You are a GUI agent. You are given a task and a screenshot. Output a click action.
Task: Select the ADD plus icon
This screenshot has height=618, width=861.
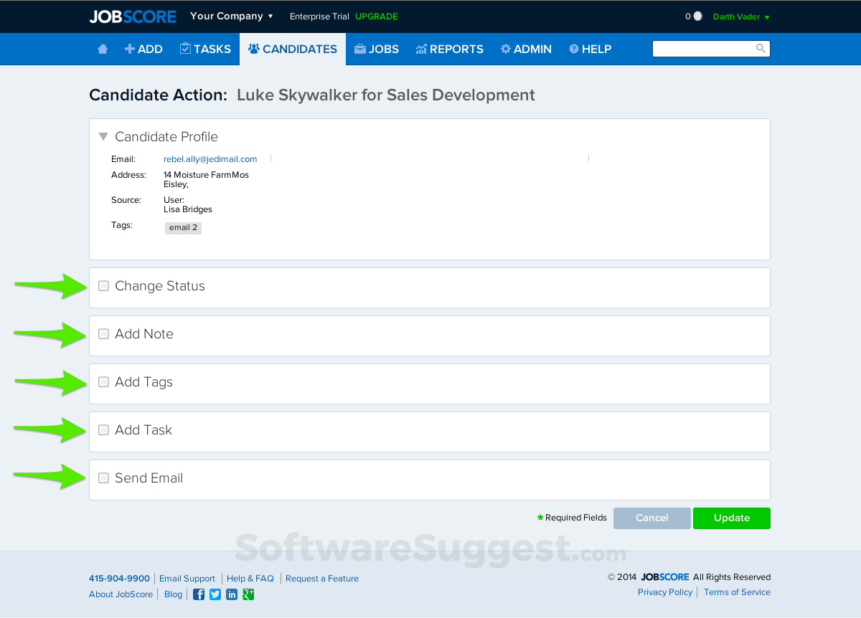129,49
